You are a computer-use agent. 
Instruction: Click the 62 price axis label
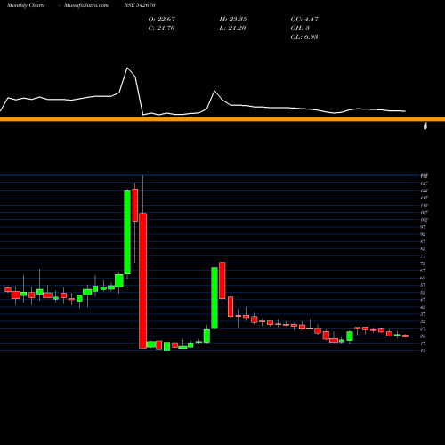(423, 278)
